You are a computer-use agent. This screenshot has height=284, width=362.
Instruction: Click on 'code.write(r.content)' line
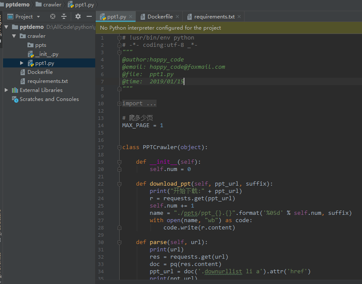click(199, 228)
